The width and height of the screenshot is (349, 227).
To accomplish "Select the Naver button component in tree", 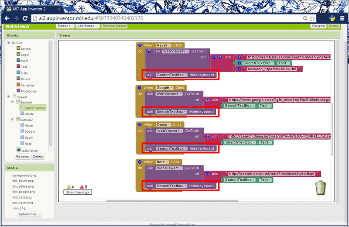I will click(x=27, y=125).
